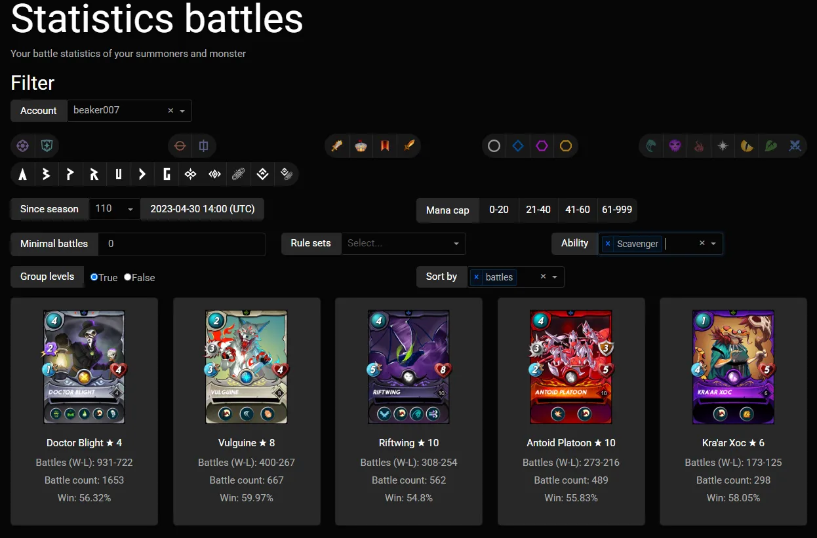The height and width of the screenshot is (538, 817).
Task: Toggle the summoner card type filter icon
Action: [x=23, y=145]
